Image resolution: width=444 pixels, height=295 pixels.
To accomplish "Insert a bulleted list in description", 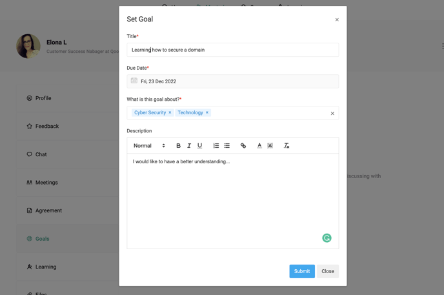I will pos(227,146).
